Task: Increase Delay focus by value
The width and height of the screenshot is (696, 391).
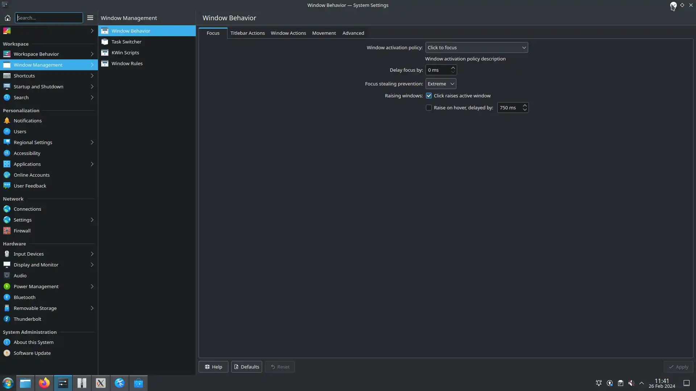Action: pyautogui.click(x=453, y=68)
